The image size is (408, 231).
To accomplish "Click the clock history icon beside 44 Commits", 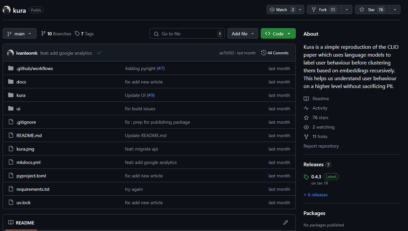I will click(x=263, y=53).
